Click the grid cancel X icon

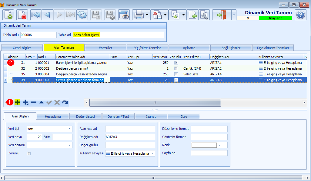[x=57, y=102]
